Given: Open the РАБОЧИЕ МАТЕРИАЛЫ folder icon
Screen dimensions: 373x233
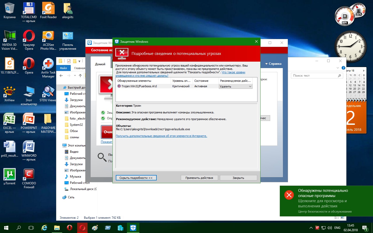Looking at the screenshot, I should point(48,123).
